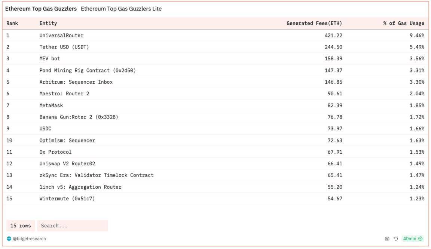Click the camera screenshot icon

click(x=387, y=239)
